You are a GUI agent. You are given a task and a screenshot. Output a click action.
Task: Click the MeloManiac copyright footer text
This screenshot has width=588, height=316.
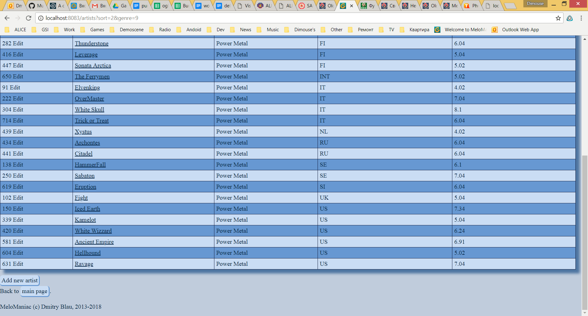[x=51, y=307]
